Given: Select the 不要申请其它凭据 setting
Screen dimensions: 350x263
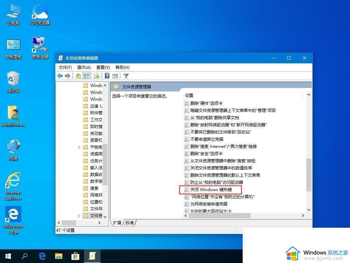Looking at the screenshot, I should pos(204,139).
